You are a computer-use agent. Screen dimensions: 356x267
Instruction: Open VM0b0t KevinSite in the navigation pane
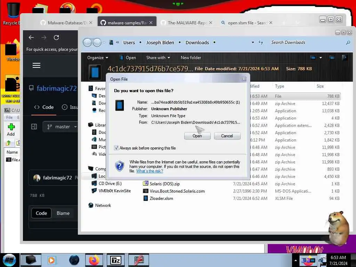point(114,191)
